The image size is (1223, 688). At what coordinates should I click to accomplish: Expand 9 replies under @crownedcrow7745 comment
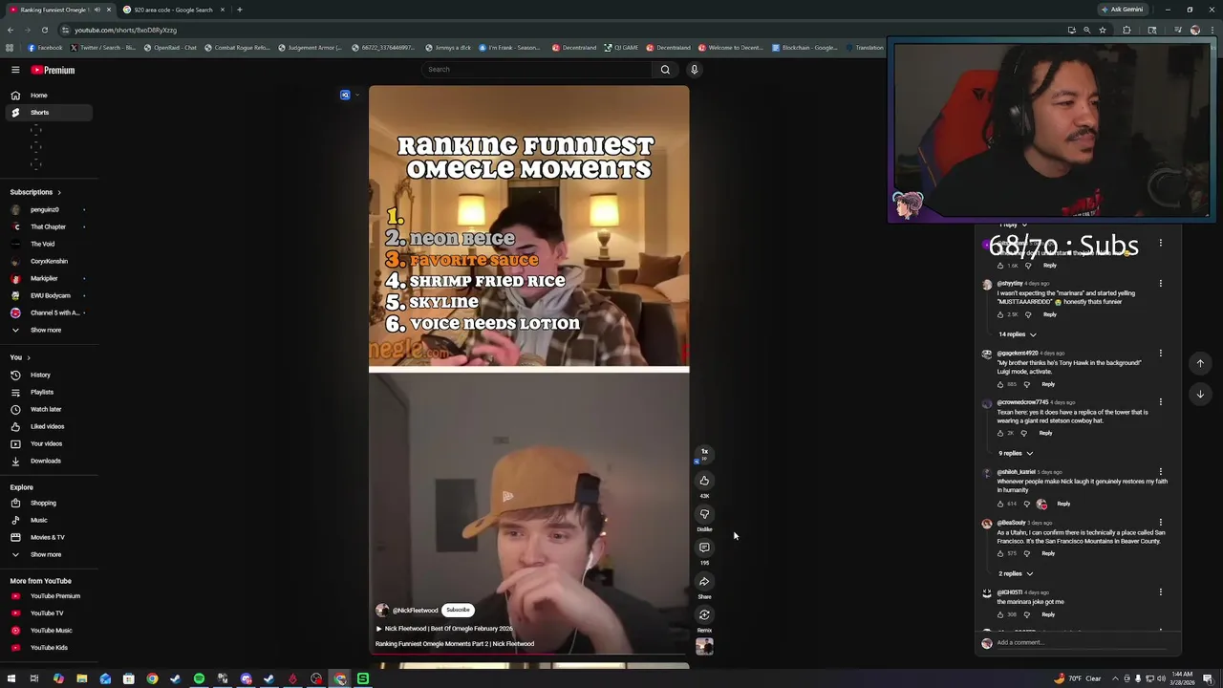point(1016,453)
